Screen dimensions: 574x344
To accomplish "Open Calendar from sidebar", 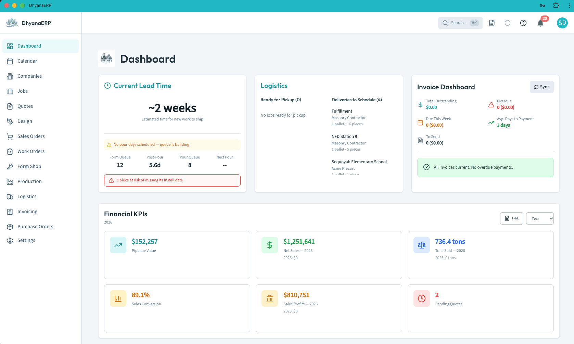I will click(x=40, y=61).
